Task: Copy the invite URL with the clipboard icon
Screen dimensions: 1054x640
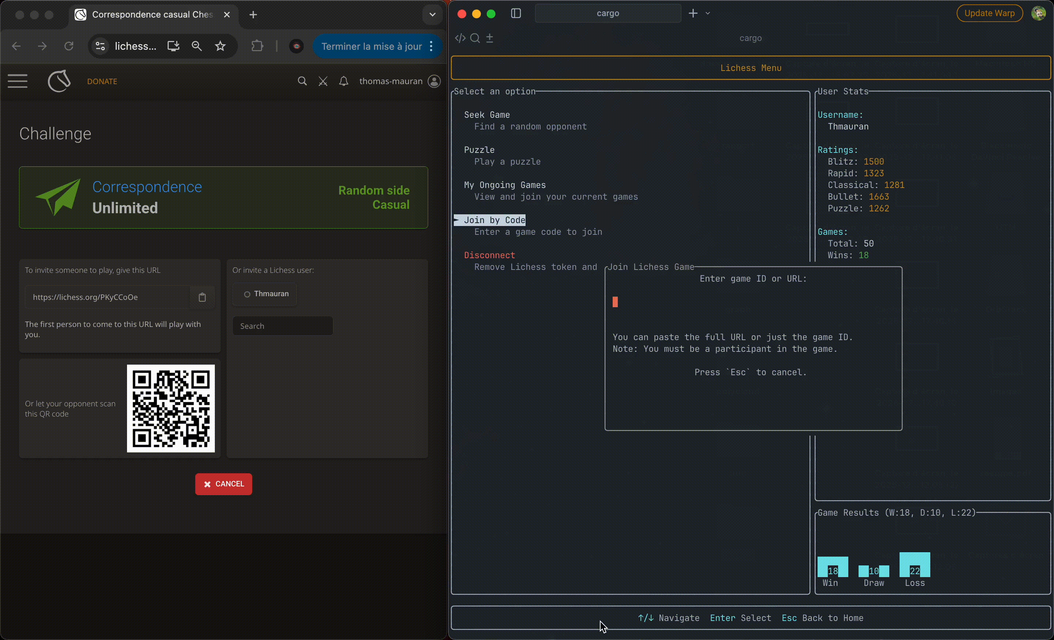Action: [202, 297]
